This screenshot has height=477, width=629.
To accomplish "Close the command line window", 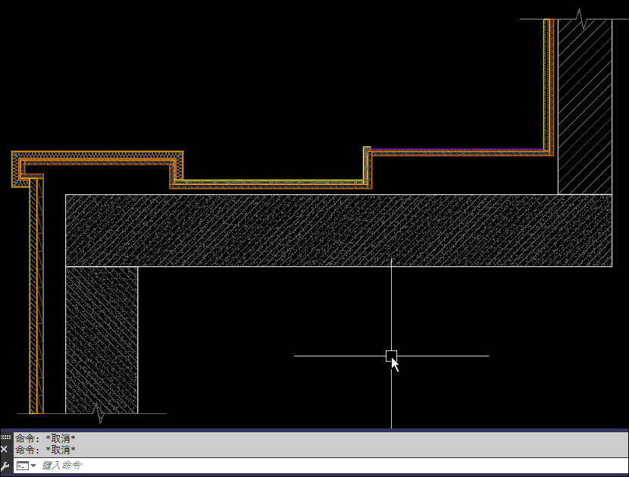I will click(x=5, y=449).
